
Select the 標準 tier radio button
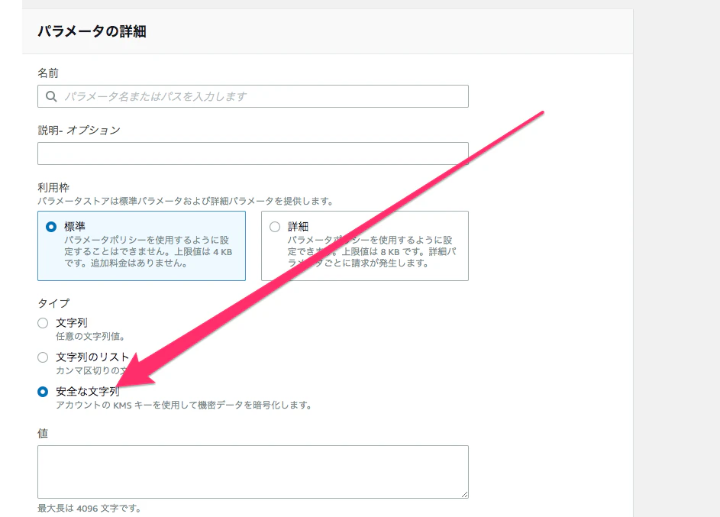point(51,227)
